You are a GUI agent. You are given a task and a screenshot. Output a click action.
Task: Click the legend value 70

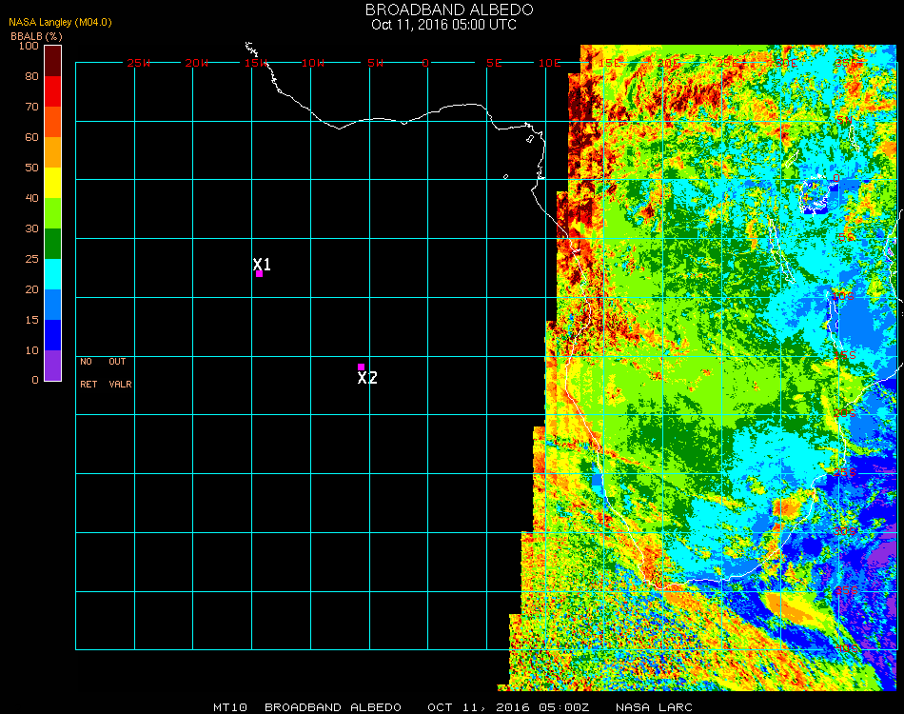coord(31,107)
